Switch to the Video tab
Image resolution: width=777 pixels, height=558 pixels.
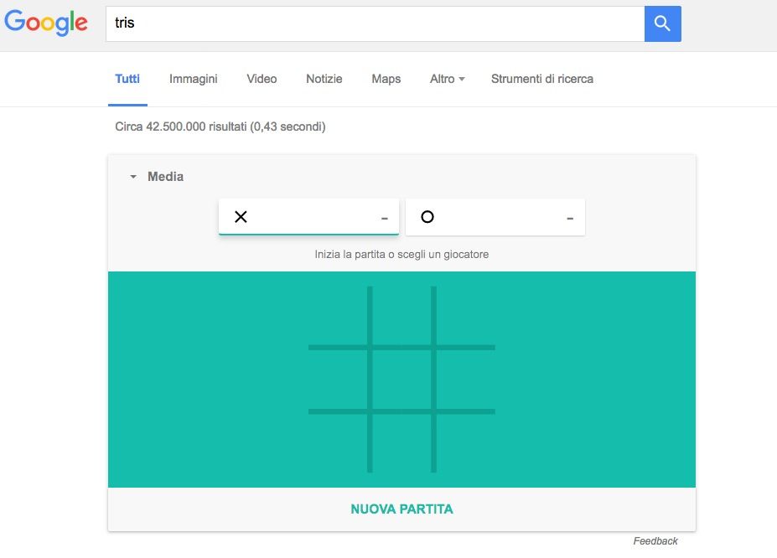pyautogui.click(x=262, y=79)
